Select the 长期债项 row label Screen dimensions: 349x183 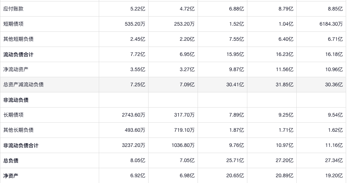[x=13, y=115]
